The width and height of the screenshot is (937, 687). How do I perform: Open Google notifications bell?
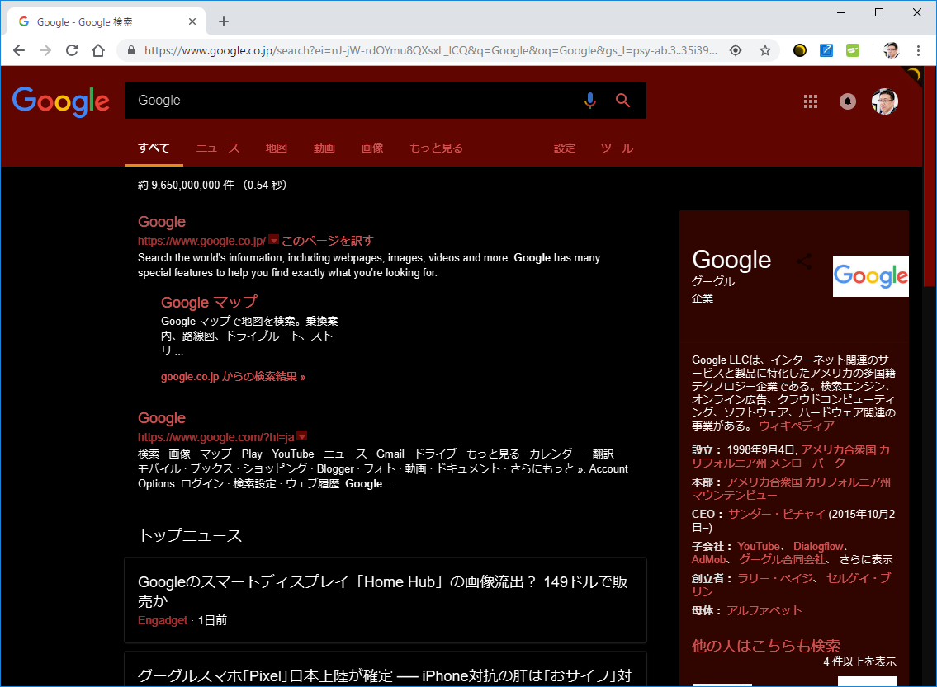coord(847,101)
